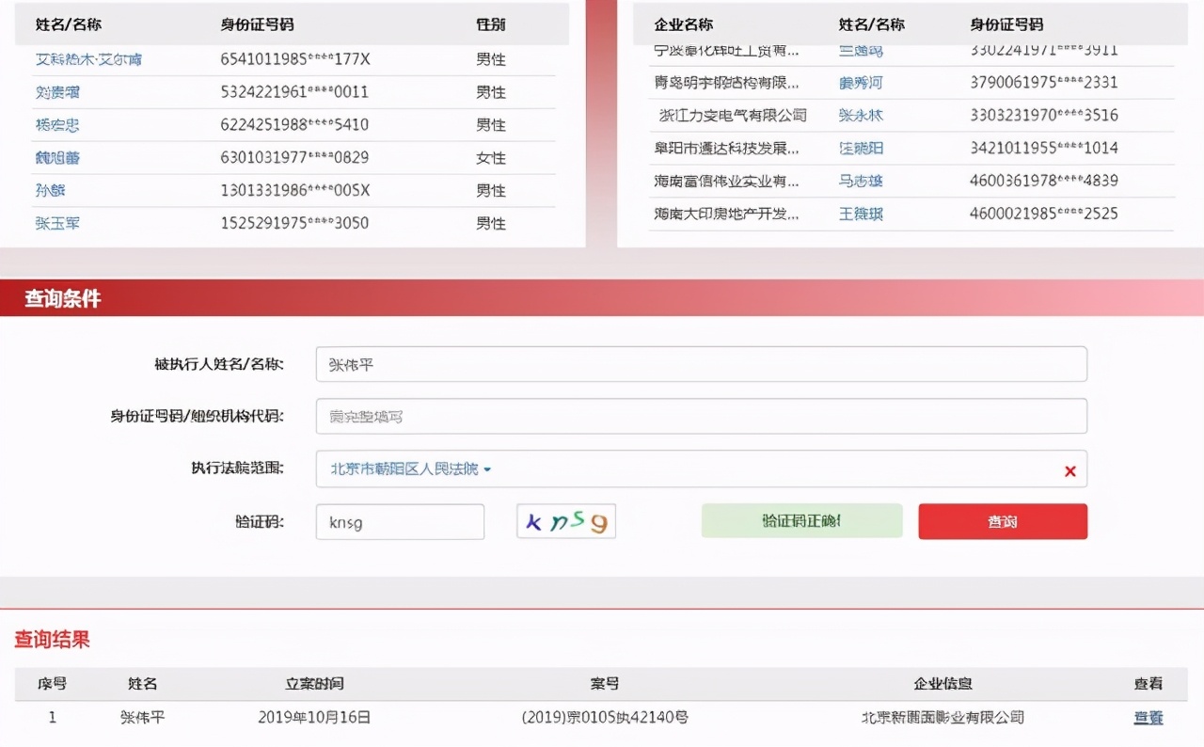Open the 查看 link in the results row
The width and height of the screenshot is (1204, 747).
click(1148, 717)
